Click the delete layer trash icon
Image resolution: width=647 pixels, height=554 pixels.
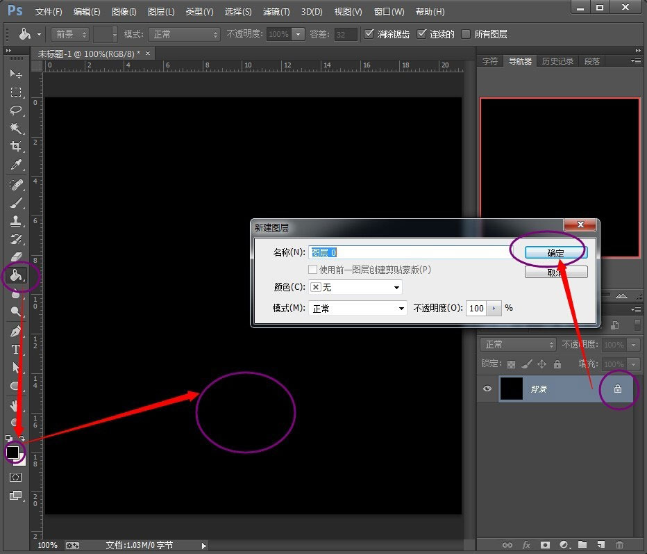[x=620, y=545]
